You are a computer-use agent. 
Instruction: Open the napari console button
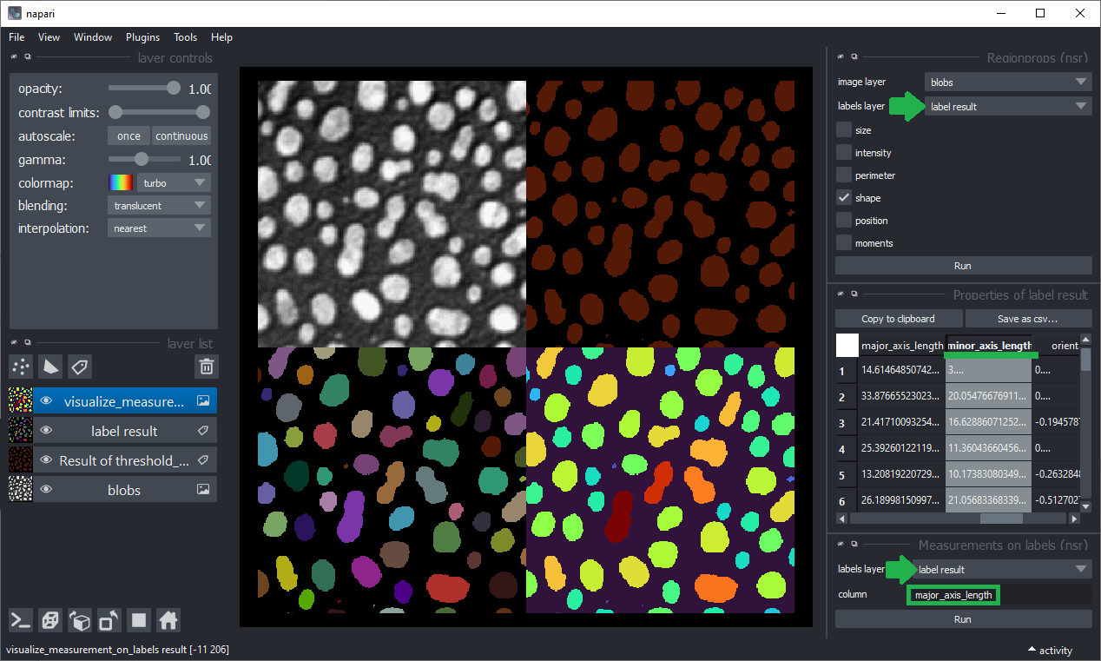tap(21, 620)
